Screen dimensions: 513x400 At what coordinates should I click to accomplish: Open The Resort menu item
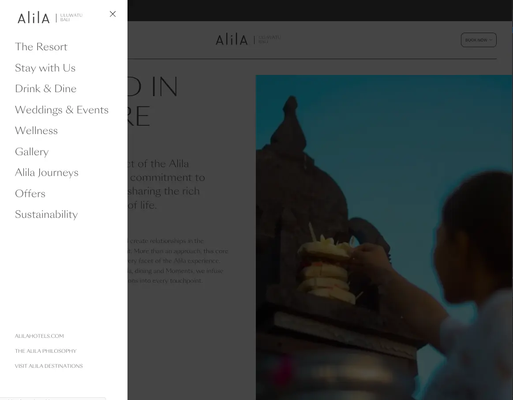point(41,47)
